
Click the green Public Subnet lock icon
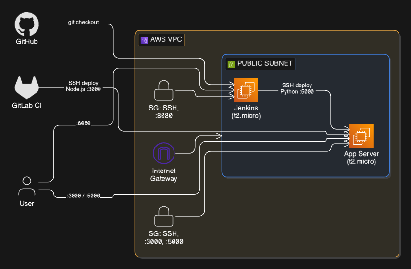pyautogui.click(x=231, y=64)
